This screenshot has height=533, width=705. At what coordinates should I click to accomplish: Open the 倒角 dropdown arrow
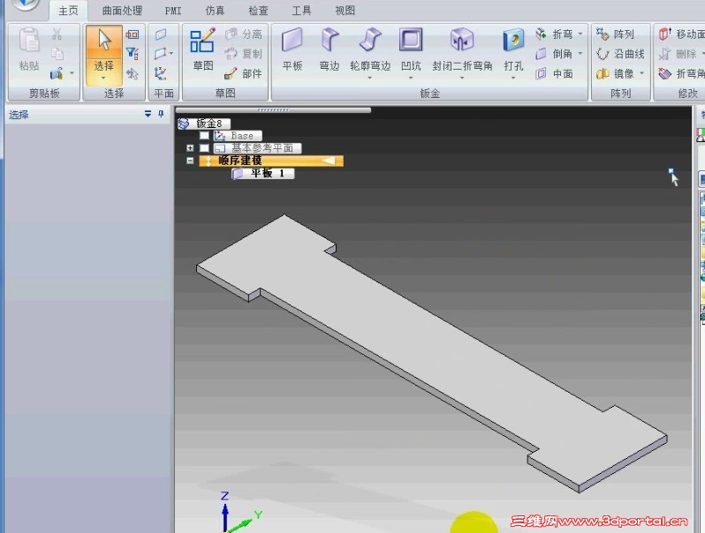tap(580, 54)
